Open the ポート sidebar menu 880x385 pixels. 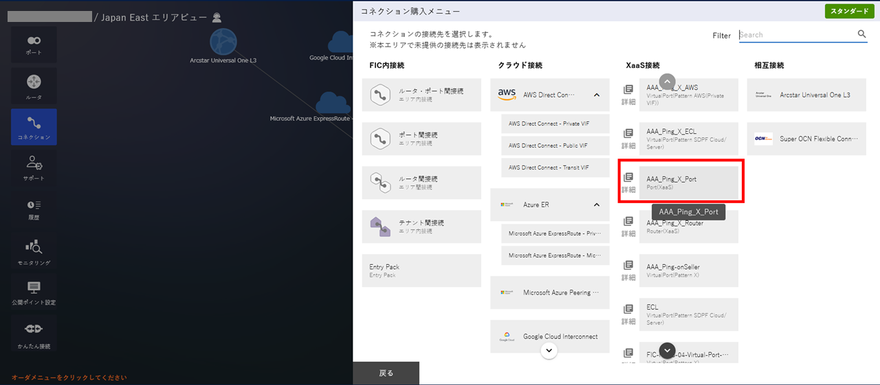[34, 45]
